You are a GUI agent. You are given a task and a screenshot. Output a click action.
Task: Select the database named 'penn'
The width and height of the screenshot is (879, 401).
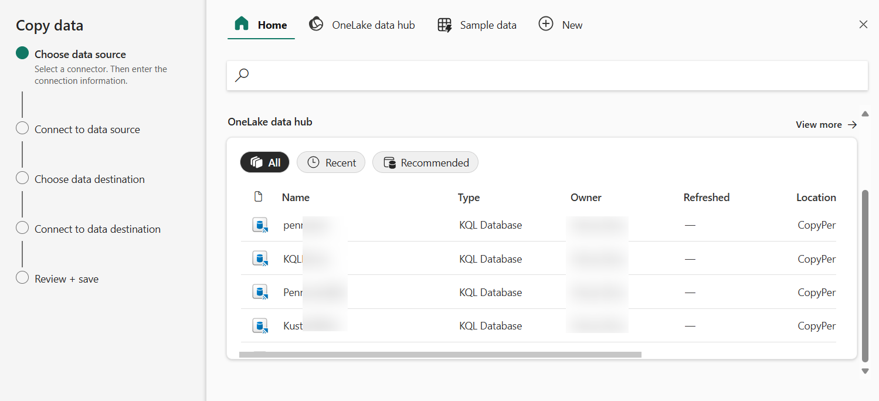click(x=293, y=225)
